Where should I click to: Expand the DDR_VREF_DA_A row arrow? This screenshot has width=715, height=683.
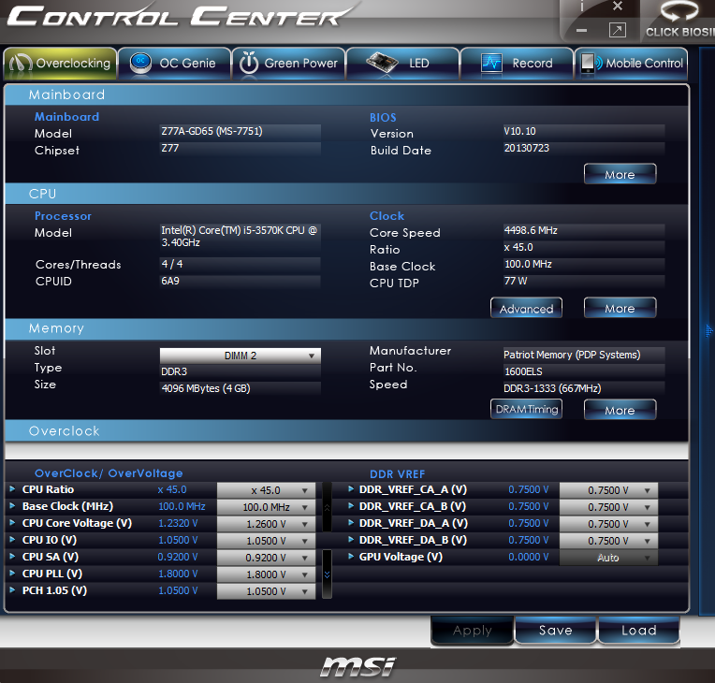tap(351, 522)
